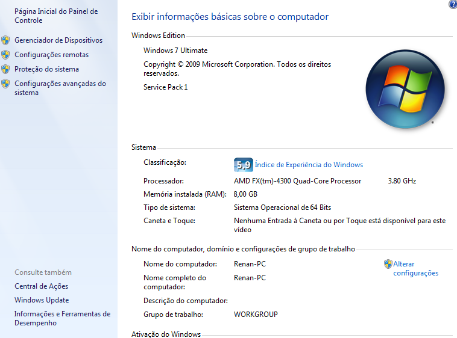457x338 pixels.
Task: Select the text Windows 7 Ultimate
Action: [175, 51]
